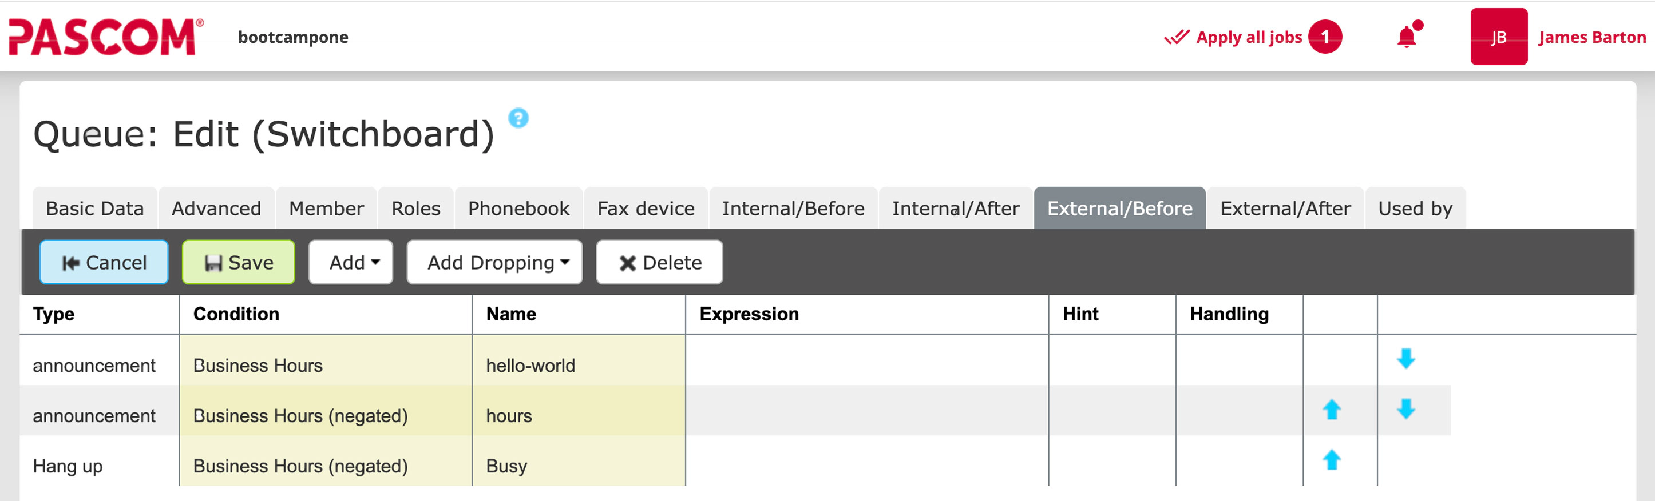This screenshot has width=1655, height=501.
Task: Go to the Member tab
Action: [326, 209]
